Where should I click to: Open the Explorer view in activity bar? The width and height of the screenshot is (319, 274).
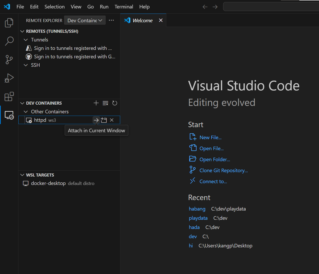(9, 23)
